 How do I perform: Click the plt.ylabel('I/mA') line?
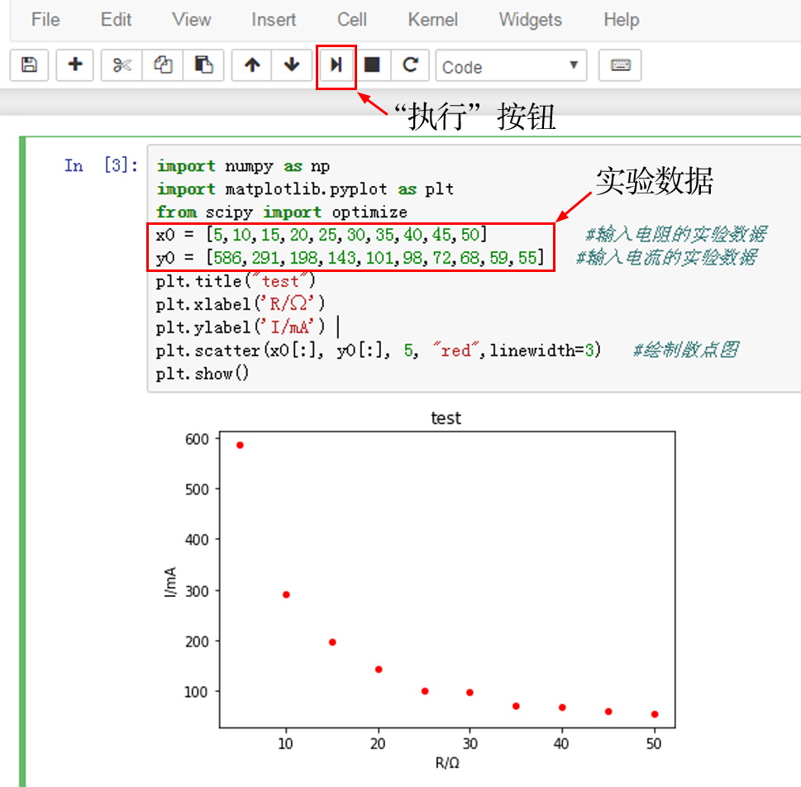point(240,327)
